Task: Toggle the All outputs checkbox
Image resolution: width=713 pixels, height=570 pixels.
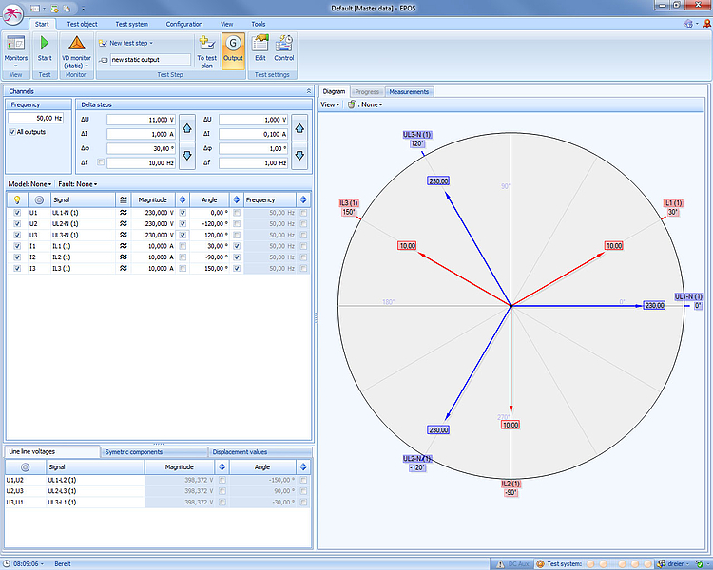Action: tap(12, 132)
